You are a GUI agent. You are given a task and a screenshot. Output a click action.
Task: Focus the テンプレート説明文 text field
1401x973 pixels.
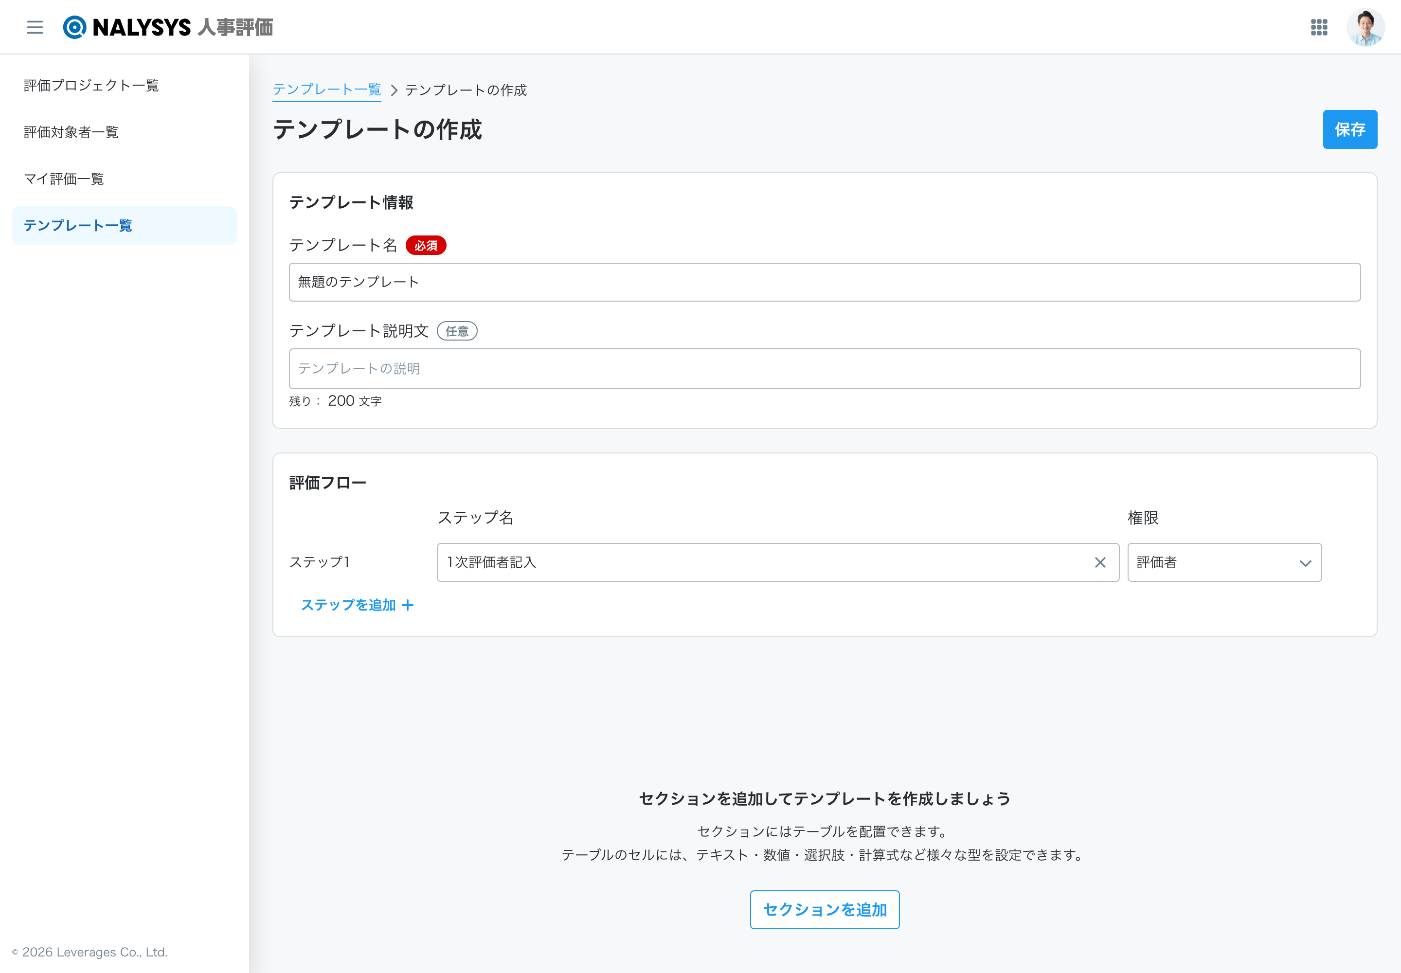tap(824, 368)
